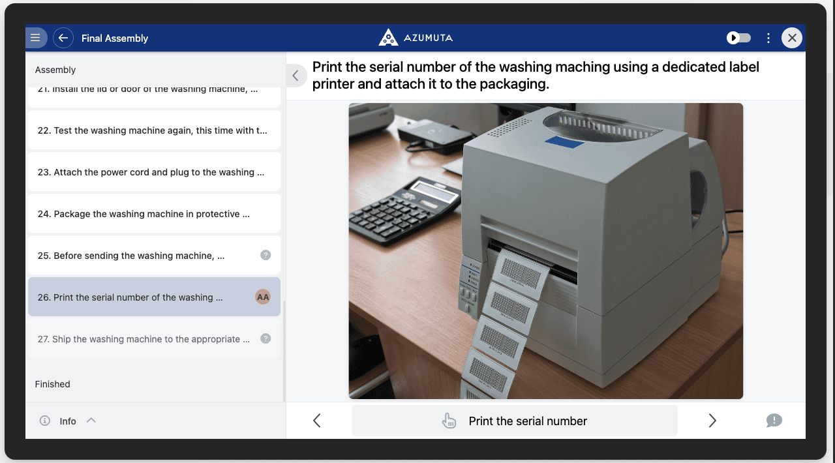This screenshot has width=835, height=463.
Task: Click the AA avatar on step 26
Action: pos(263,297)
